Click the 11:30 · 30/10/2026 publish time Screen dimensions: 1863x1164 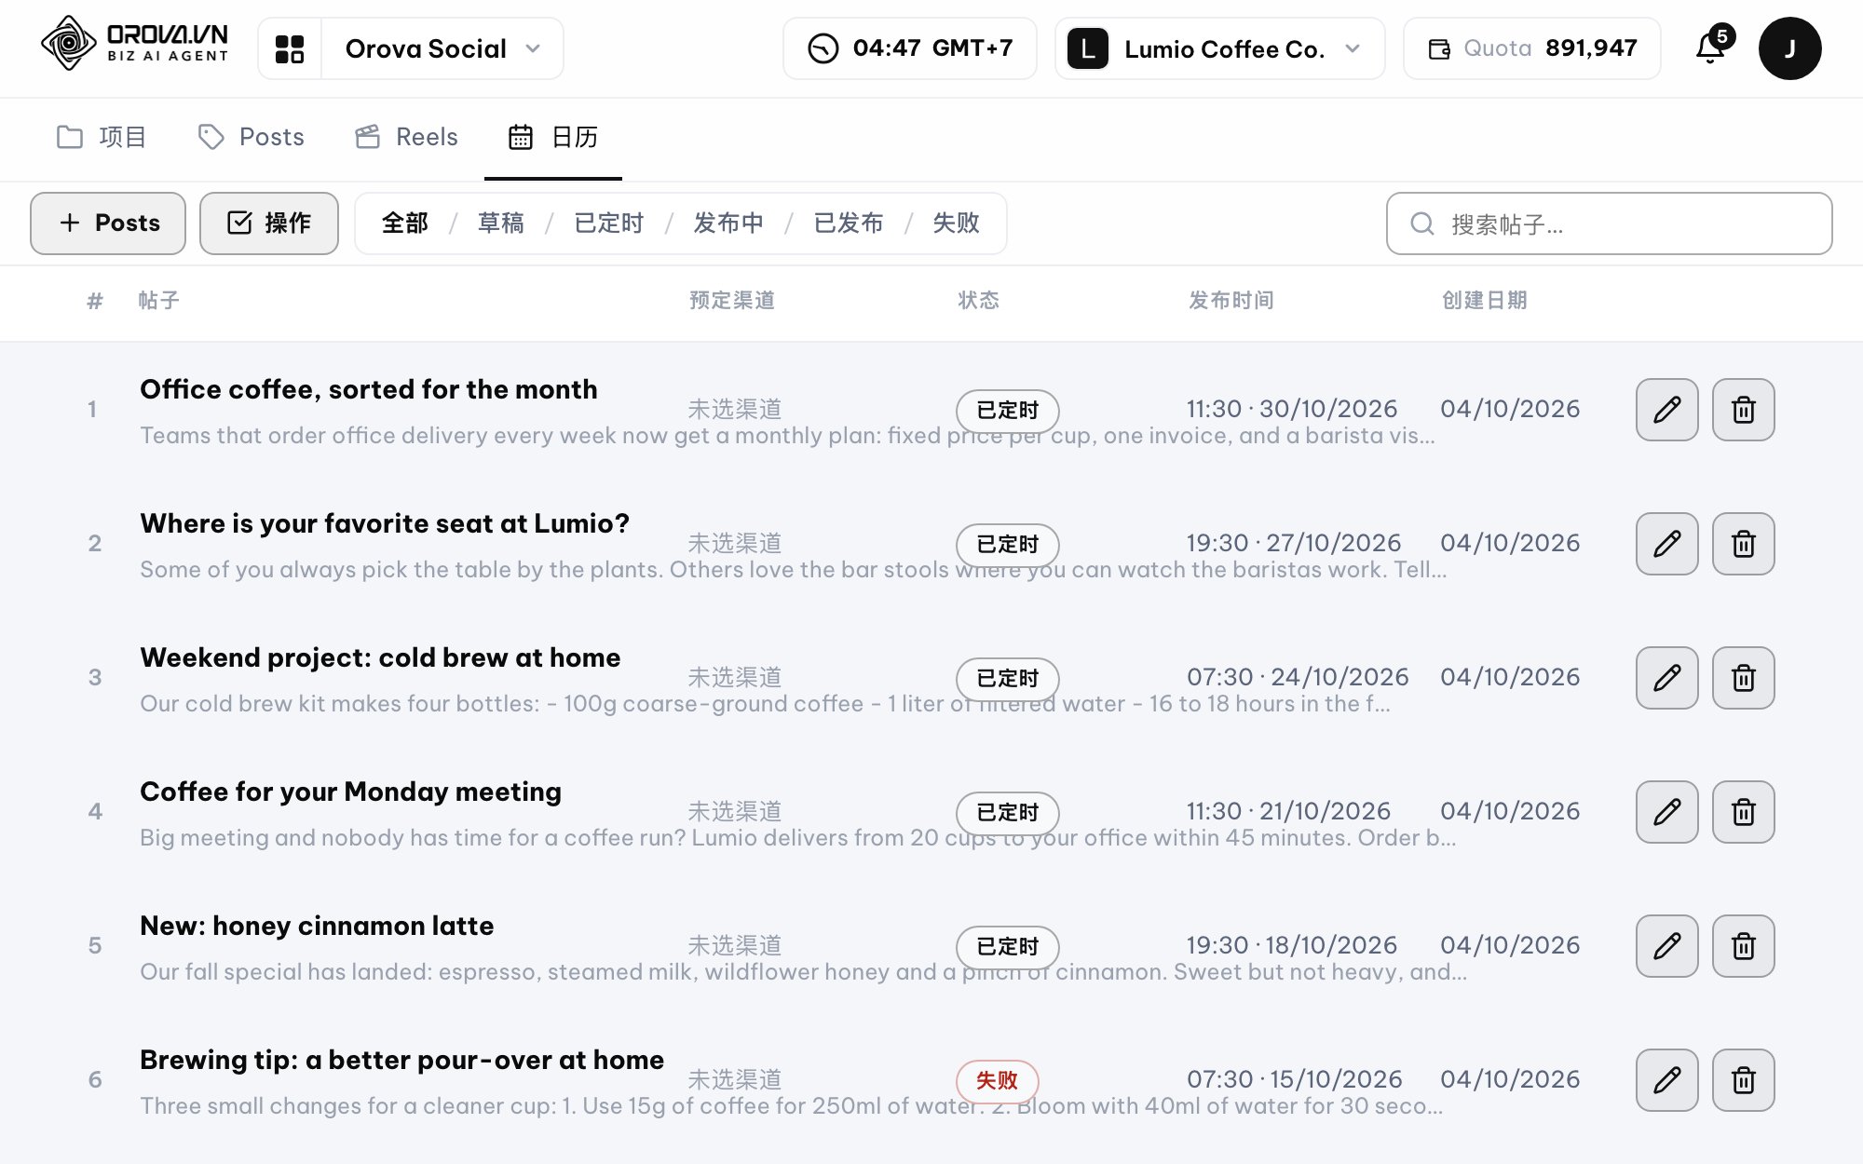(x=1292, y=409)
